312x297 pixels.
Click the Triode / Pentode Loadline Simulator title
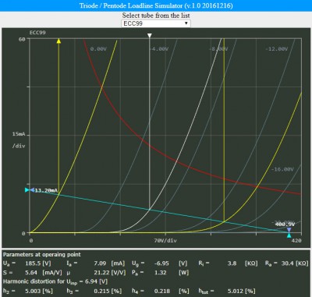pos(156,5)
